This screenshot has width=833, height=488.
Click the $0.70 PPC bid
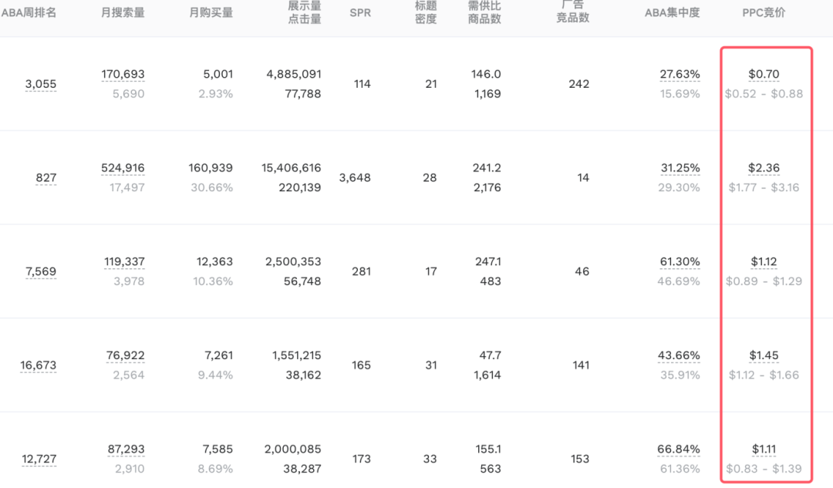point(764,74)
